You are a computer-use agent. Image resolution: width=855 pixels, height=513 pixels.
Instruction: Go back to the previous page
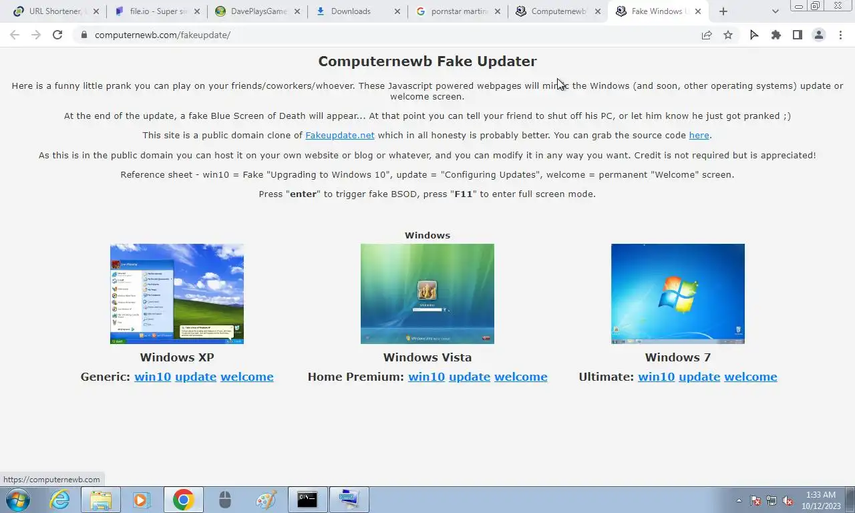click(x=15, y=35)
